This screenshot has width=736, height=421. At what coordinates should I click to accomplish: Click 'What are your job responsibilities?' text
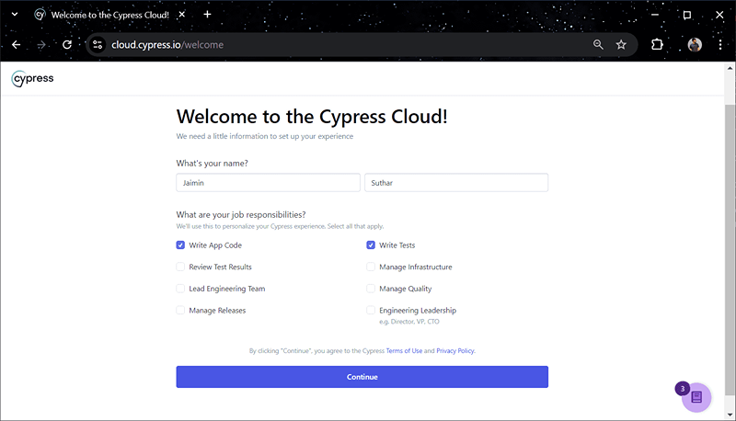click(241, 214)
